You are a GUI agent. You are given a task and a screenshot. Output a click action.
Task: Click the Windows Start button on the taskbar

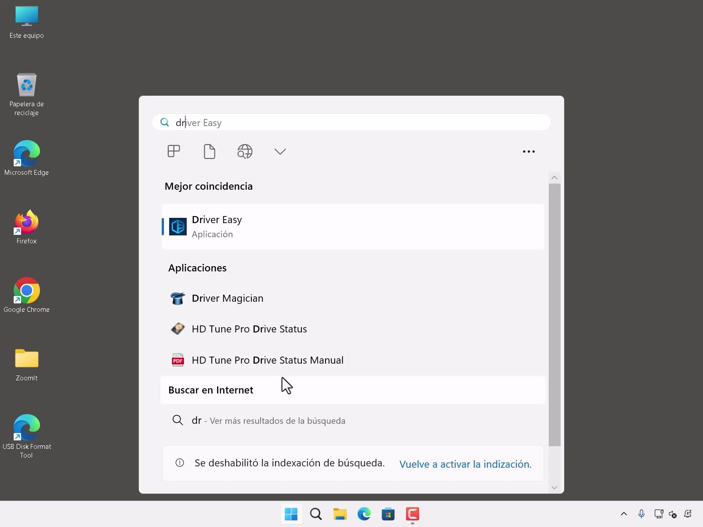[291, 514]
